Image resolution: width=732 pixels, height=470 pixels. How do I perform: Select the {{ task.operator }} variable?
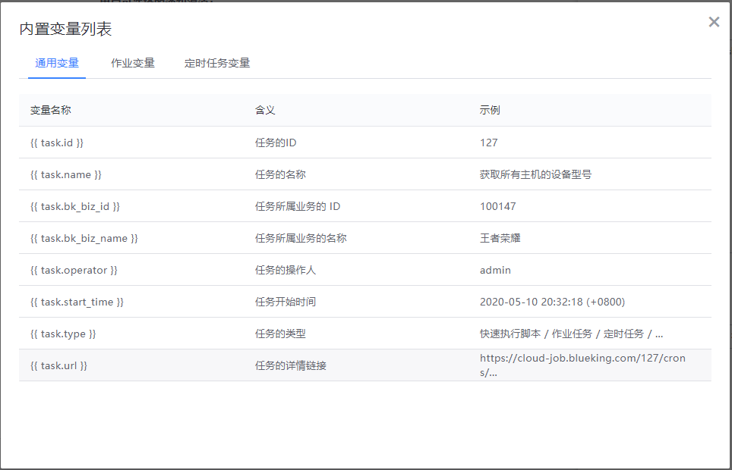(x=74, y=270)
